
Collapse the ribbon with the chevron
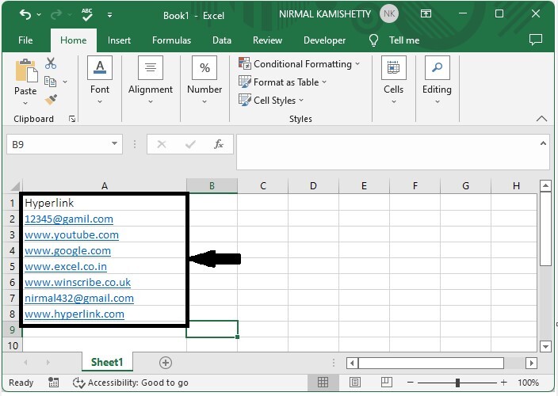pyautogui.click(x=541, y=118)
